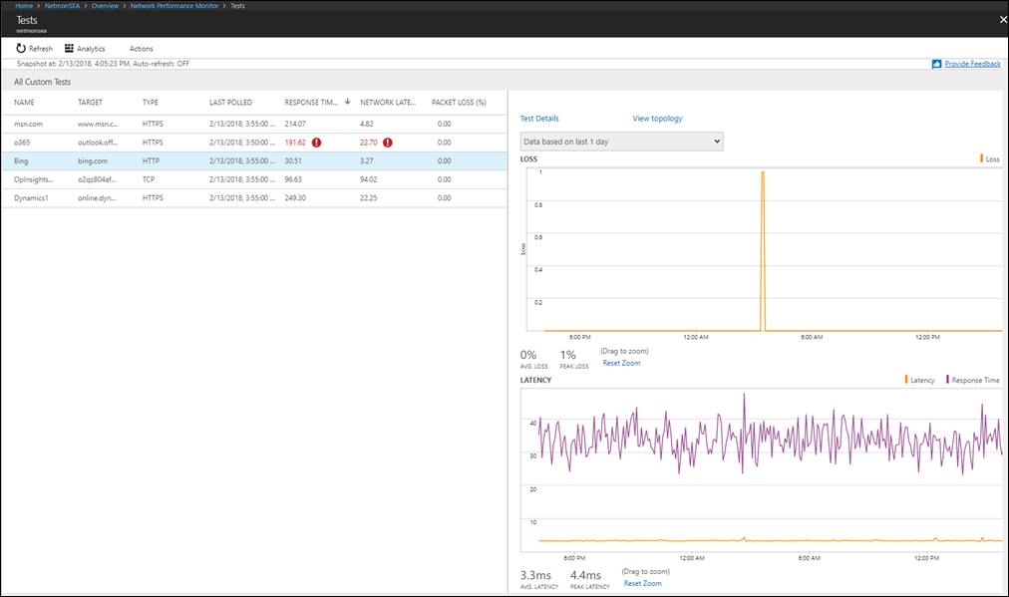Go to Home in the breadcrumb

(x=24, y=6)
